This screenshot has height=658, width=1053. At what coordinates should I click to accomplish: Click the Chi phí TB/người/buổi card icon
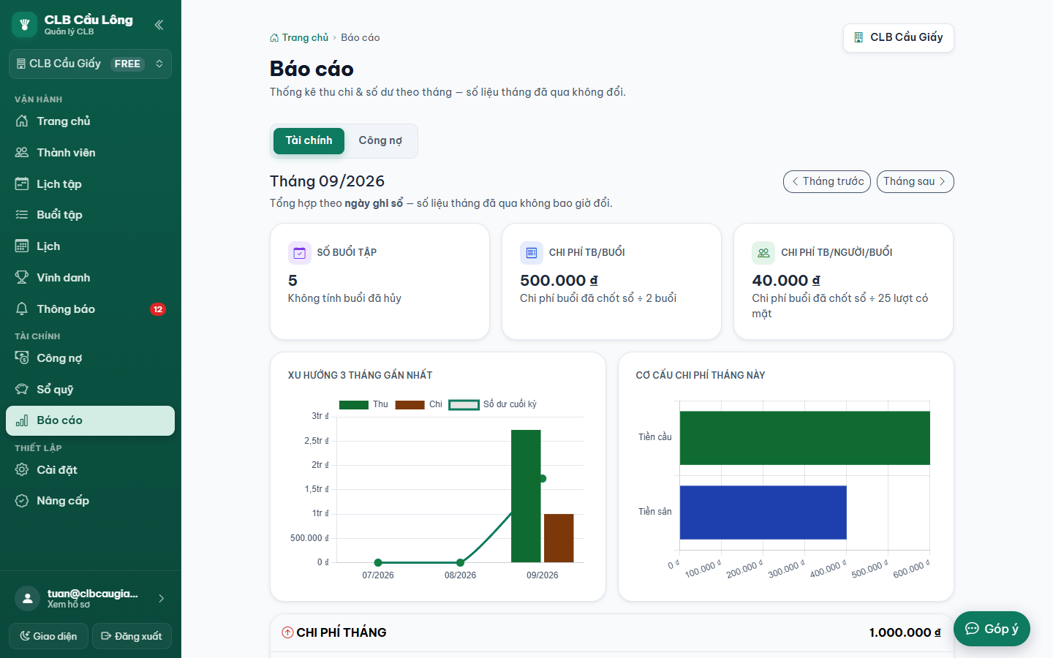click(763, 253)
